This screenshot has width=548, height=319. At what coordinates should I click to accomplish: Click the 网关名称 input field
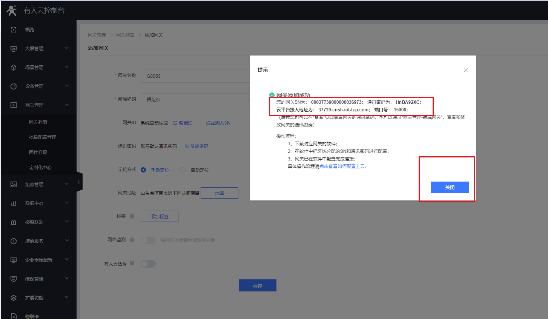click(x=195, y=76)
